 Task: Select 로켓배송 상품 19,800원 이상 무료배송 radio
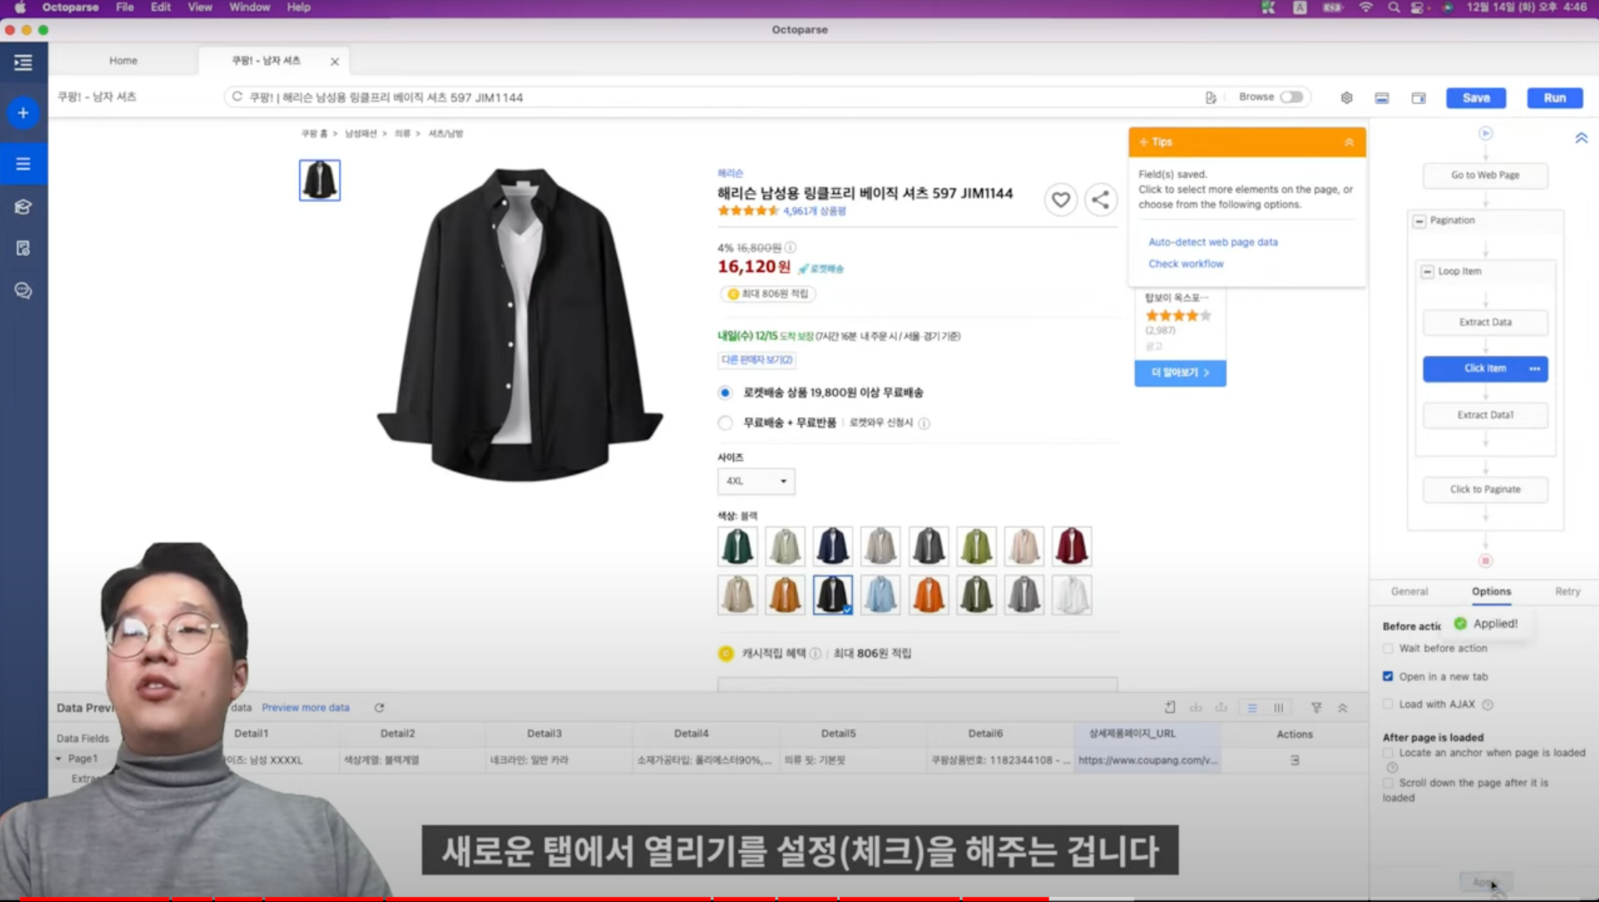click(725, 393)
